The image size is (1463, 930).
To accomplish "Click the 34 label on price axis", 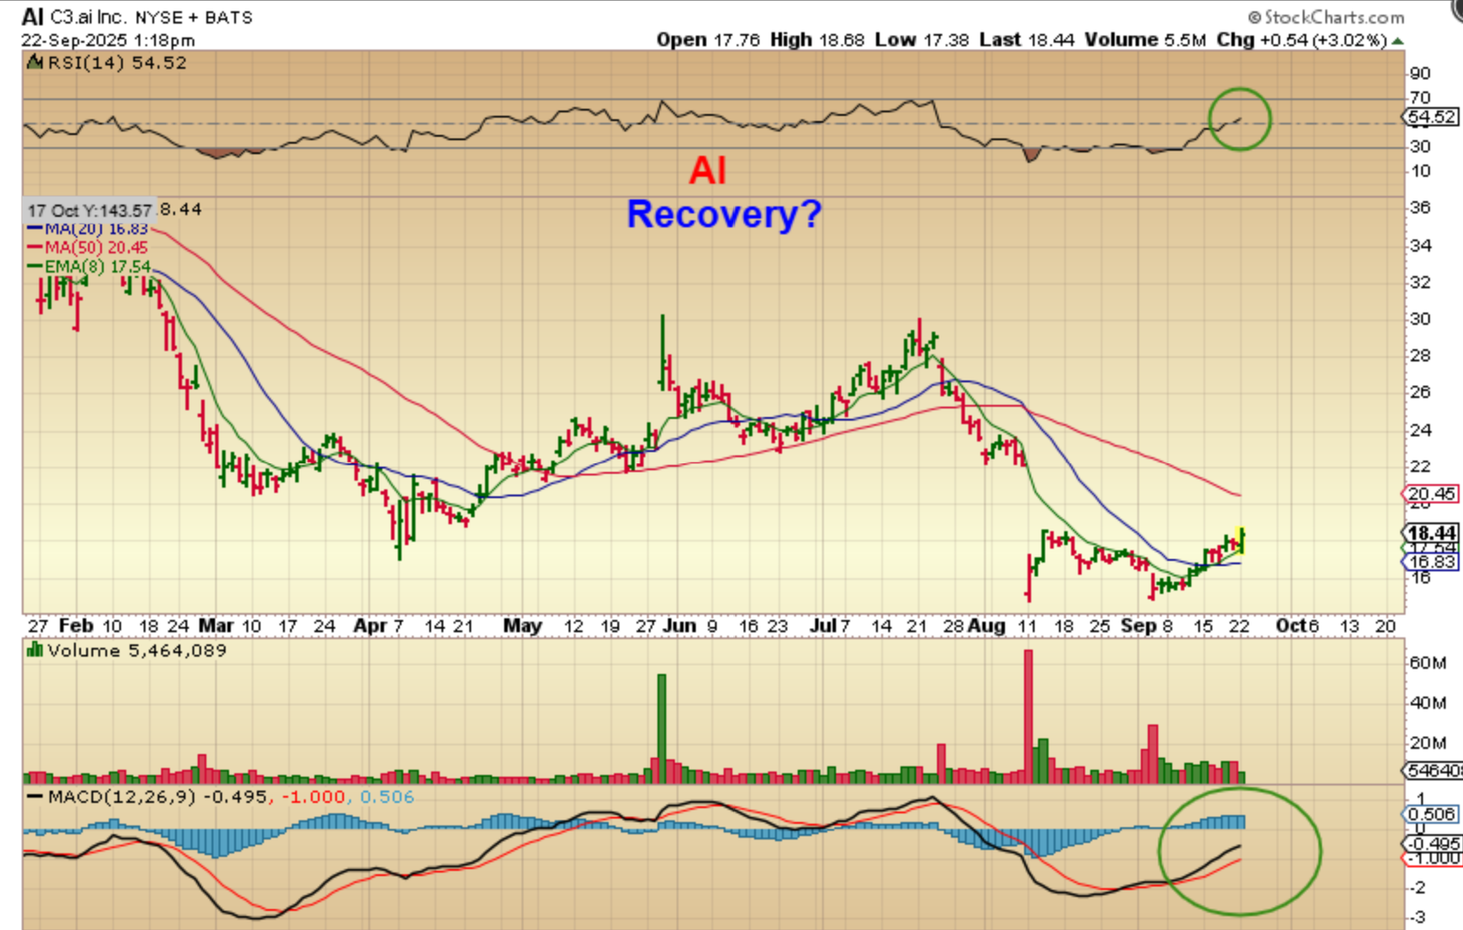I will pyautogui.click(x=1420, y=246).
